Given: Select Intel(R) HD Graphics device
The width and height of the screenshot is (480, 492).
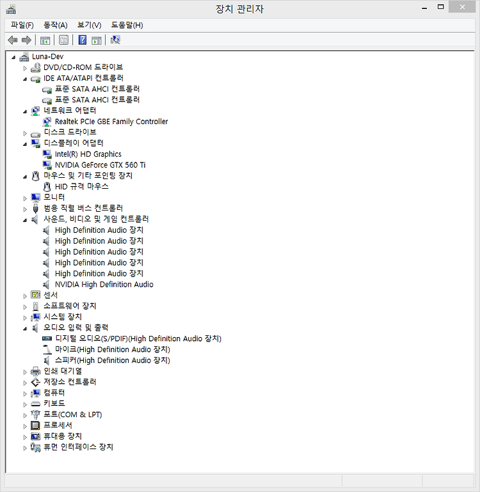Looking at the screenshot, I should tap(88, 154).
